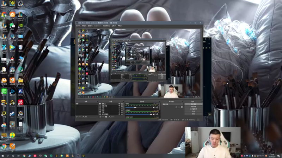
Task: Open settings gear of the first mixer channel
Action: (157, 107)
